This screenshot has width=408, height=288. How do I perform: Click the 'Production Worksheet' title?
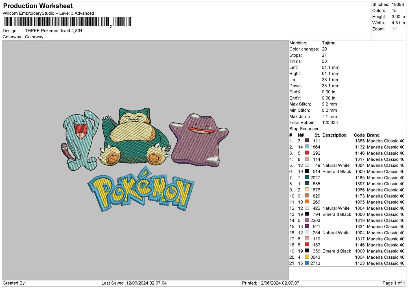pyautogui.click(x=38, y=6)
